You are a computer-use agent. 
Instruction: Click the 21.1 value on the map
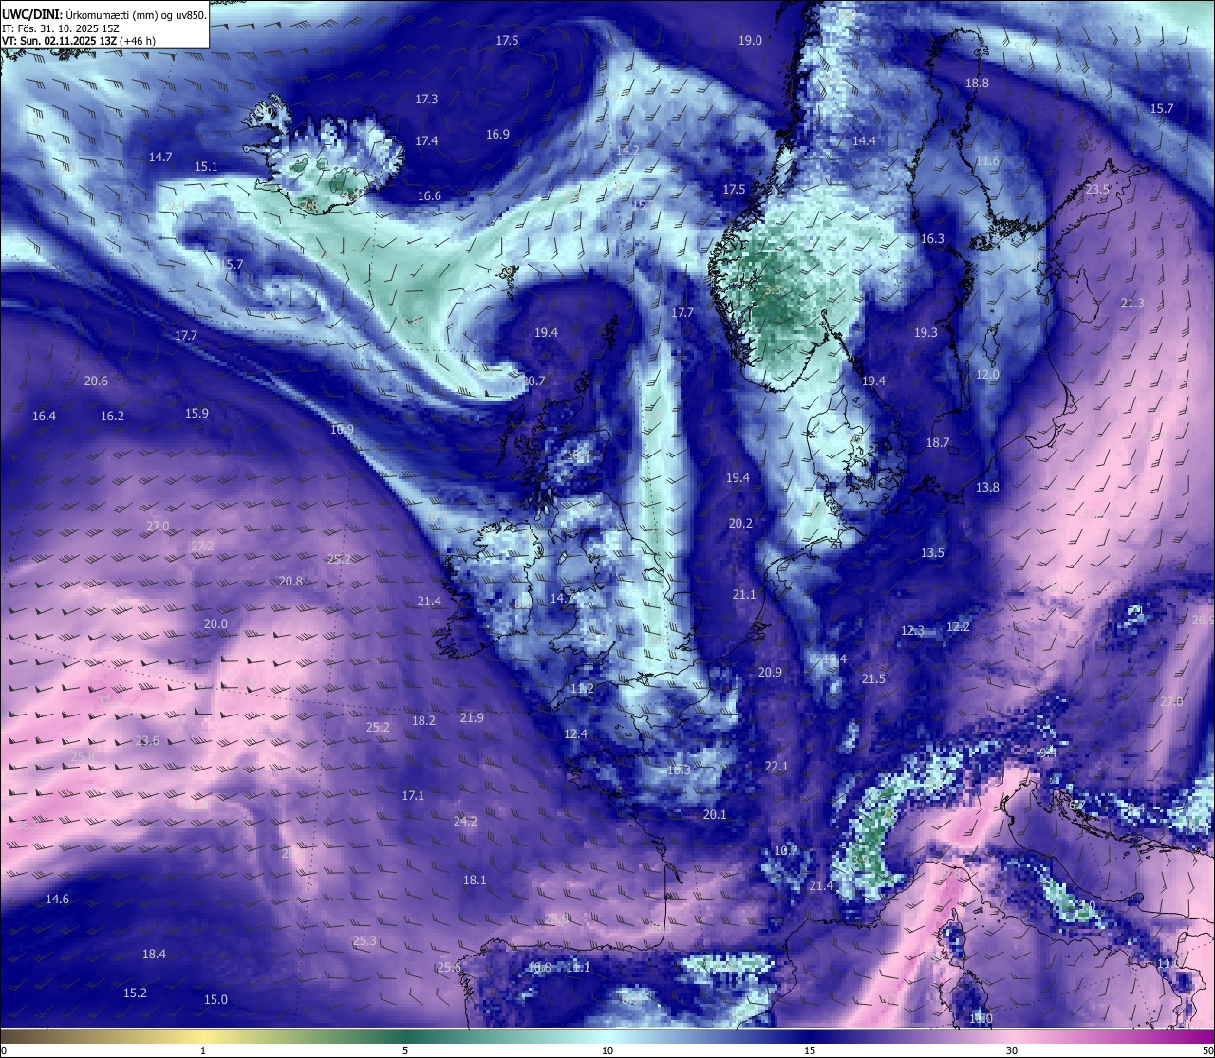click(x=744, y=594)
